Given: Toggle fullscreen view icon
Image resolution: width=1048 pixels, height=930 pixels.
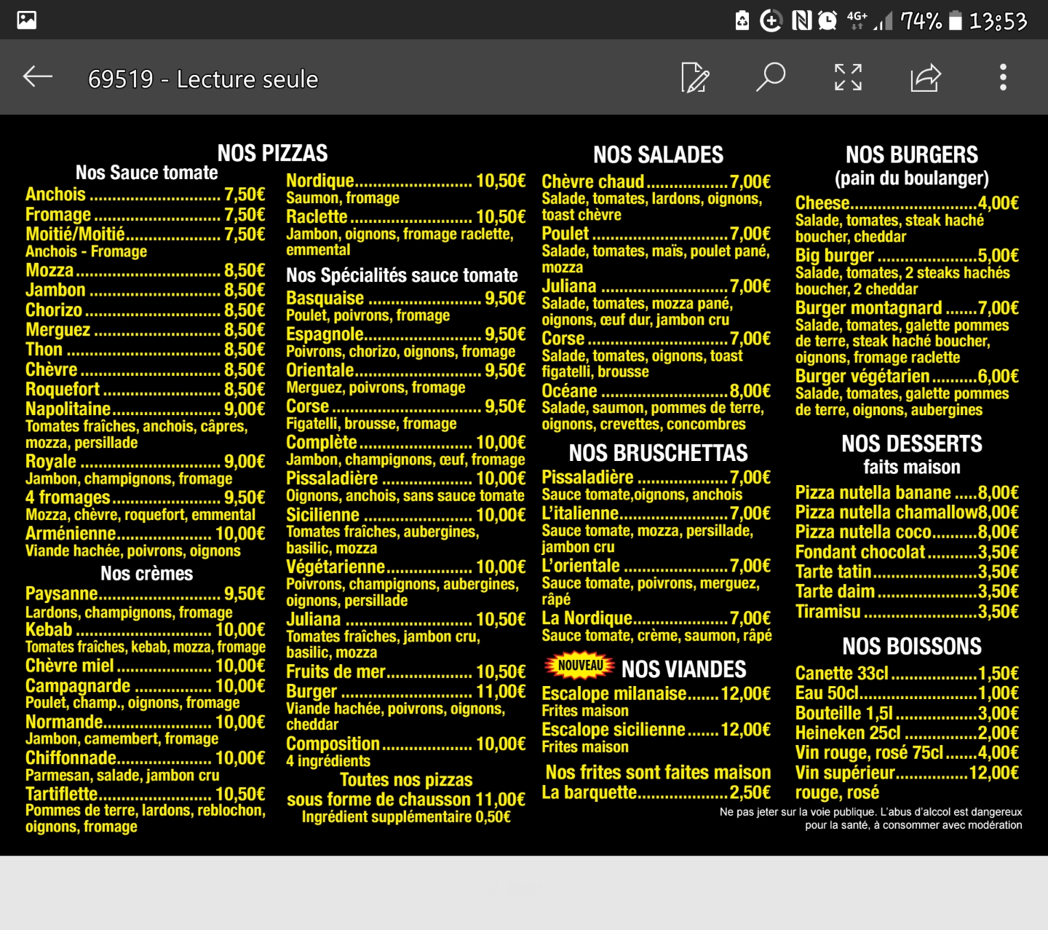Looking at the screenshot, I should [848, 77].
